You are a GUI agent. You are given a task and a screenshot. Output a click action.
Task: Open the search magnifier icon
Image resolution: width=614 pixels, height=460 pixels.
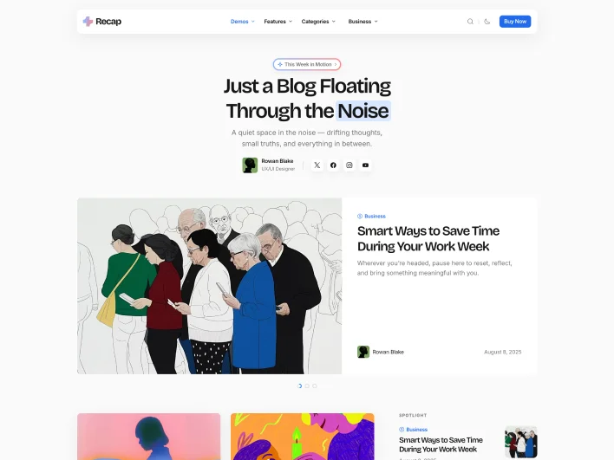tap(470, 22)
